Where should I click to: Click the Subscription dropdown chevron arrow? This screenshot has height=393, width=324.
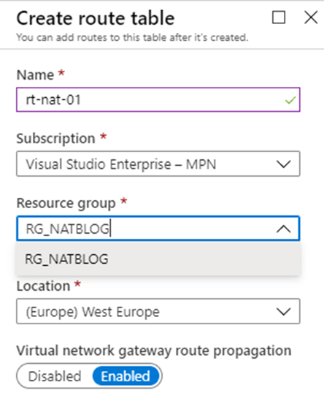tap(283, 164)
